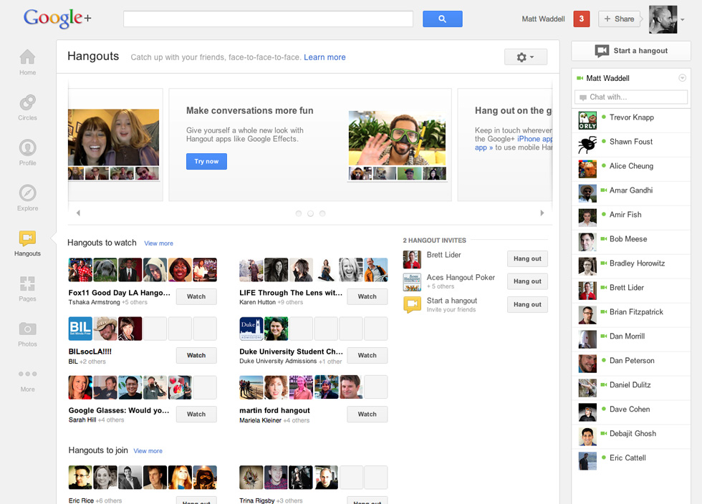Image resolution: width=702 pixels, height=504 pixels.
Task: Open Circles from the left sidebar
Action: pyautogui.click(x=27, y=103)
